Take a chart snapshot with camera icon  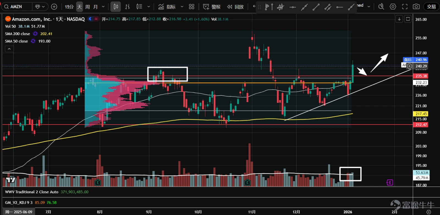click(416, 7)
